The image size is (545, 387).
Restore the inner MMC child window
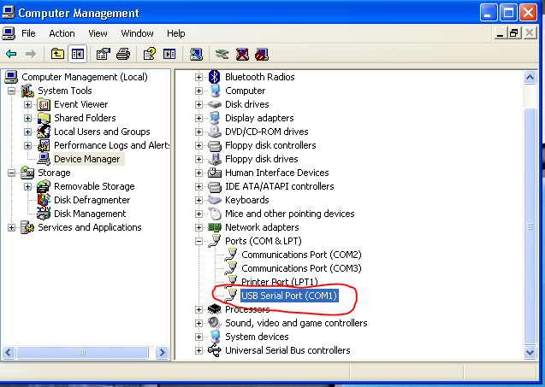pyautogui.click(x=513, y=33)
